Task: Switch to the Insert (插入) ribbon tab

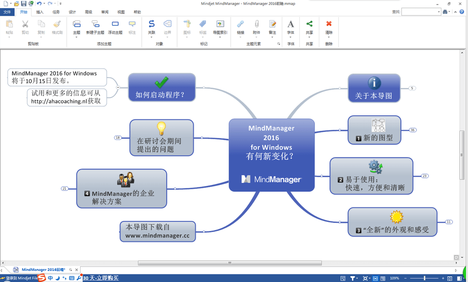Action: pos(40,12)
